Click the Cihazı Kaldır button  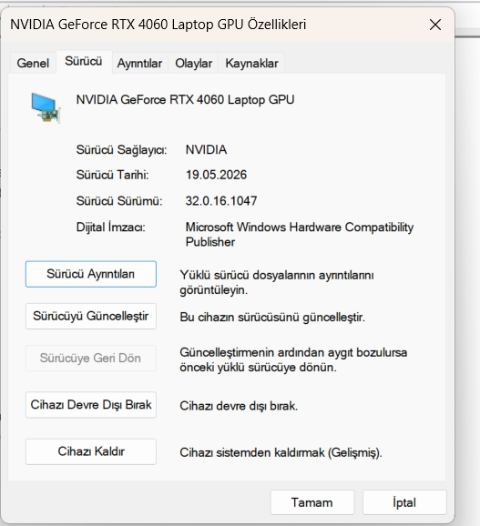(x=91, y=451)
